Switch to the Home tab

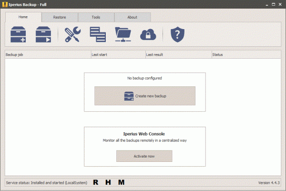point(23,17)
